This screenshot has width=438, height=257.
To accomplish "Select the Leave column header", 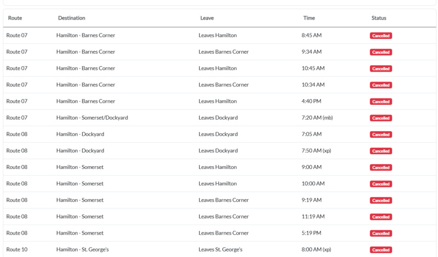I will tap(207, 18).
